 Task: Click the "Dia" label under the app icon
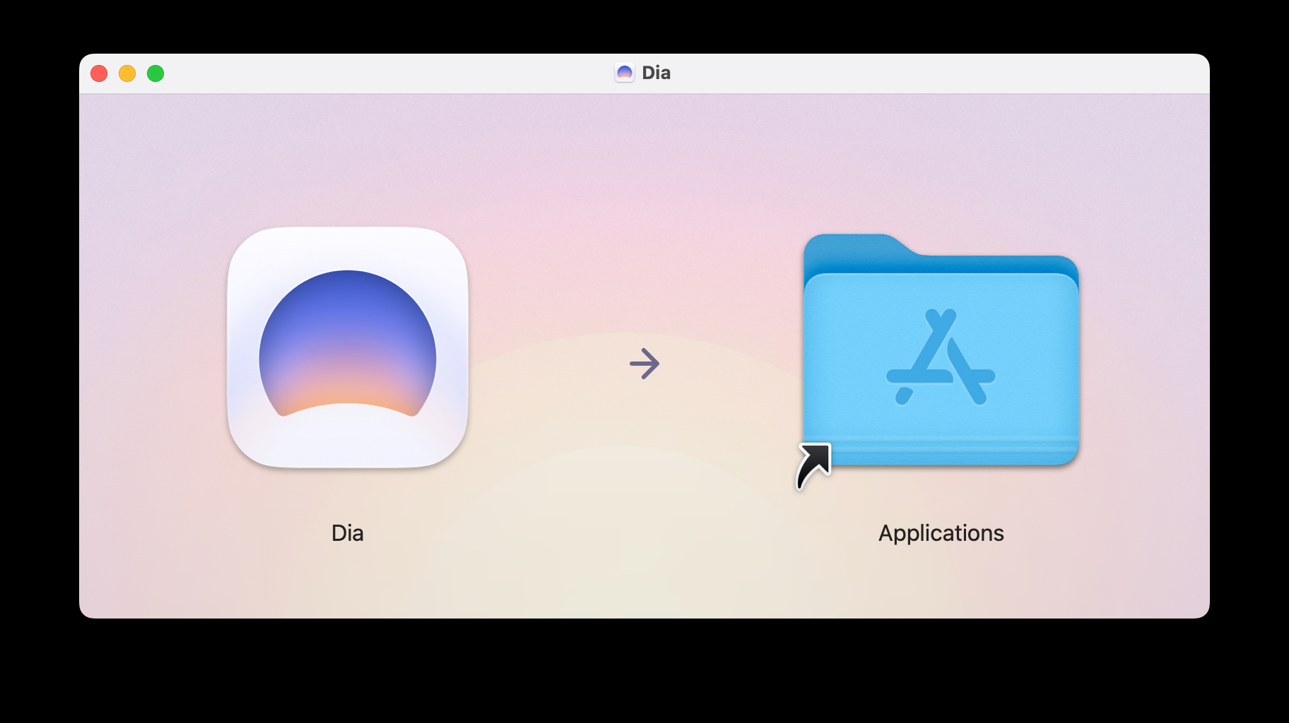point(348,533)
